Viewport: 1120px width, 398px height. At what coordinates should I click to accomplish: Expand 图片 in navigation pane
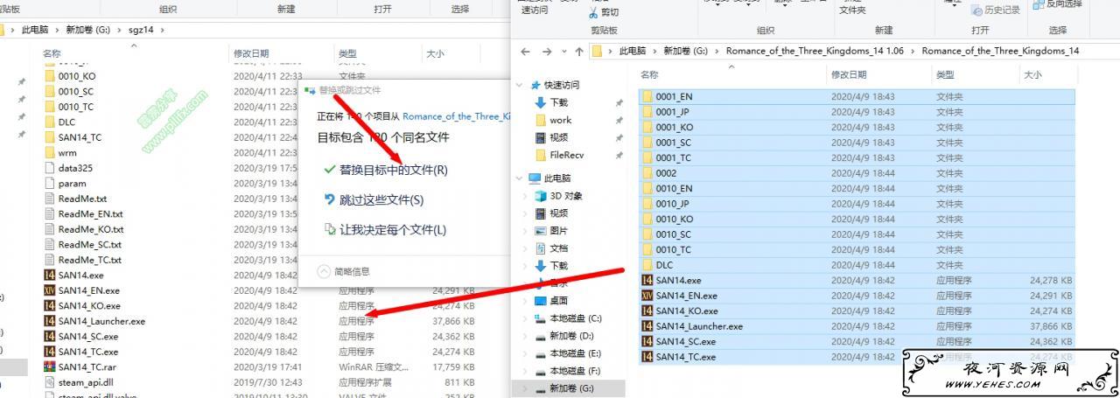(526, 231)
